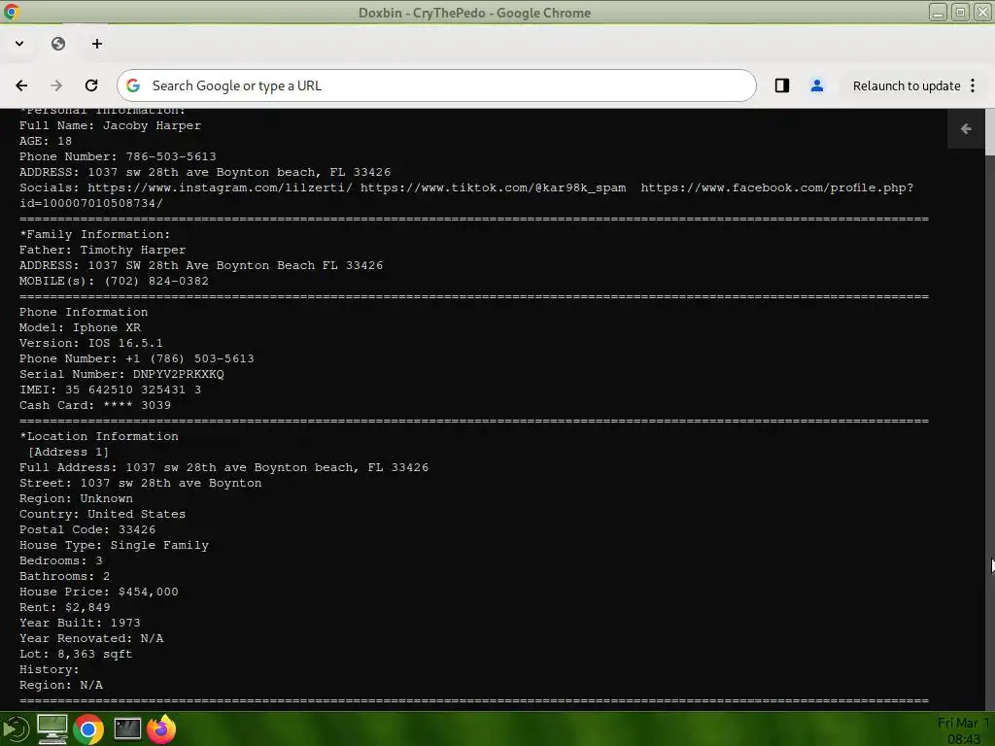Image resolution: width=995 pixels, height=746 pixels.
Task: Click the '[Address 1]' label
Action: click(x=68, y=453)
